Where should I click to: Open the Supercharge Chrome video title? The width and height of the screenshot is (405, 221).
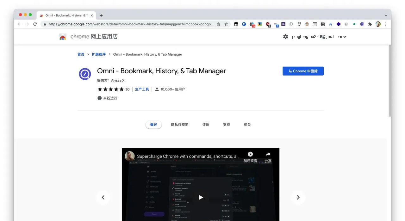click(188, 156)
